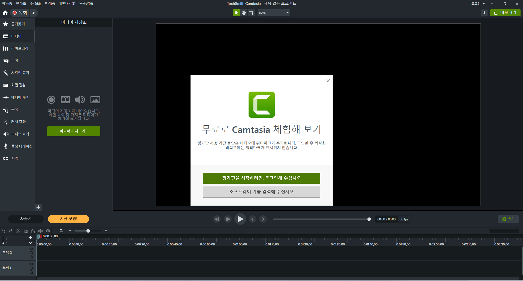Open the 파일(F) menu
This screenshot has height=281, width=523.
pos(7,4)
